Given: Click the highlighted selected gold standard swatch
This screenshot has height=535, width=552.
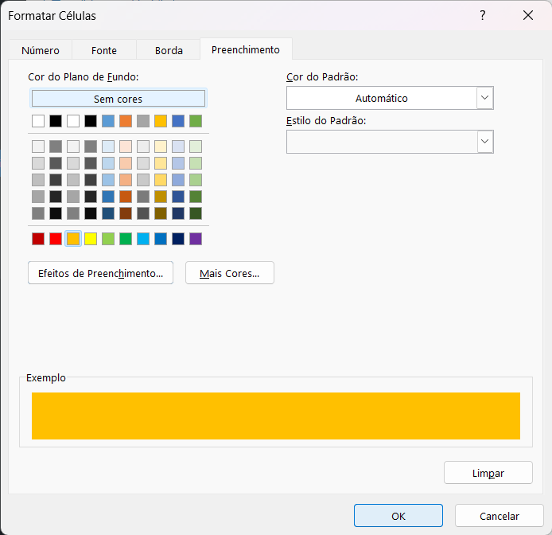Looking at the screenshot, I should point(73,239).
